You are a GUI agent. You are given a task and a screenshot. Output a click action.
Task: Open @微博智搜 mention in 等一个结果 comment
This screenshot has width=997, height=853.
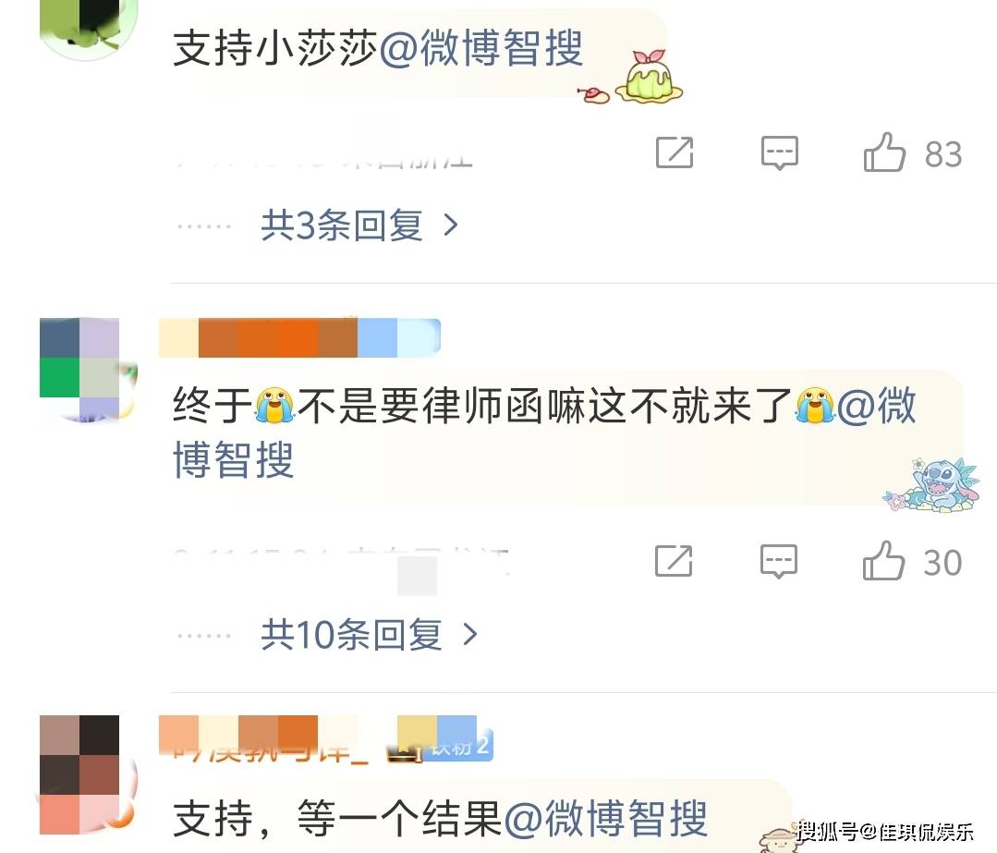606,819
